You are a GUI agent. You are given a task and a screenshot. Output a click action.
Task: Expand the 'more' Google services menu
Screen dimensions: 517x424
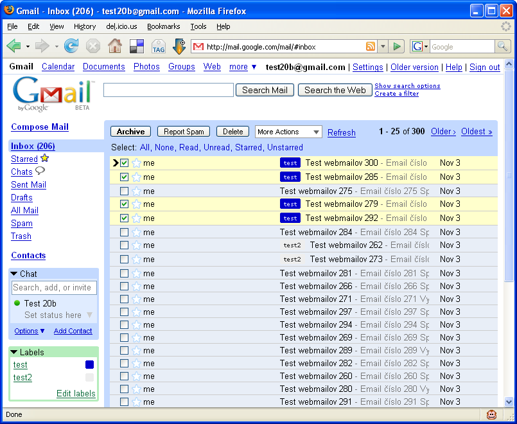(242, 67)
